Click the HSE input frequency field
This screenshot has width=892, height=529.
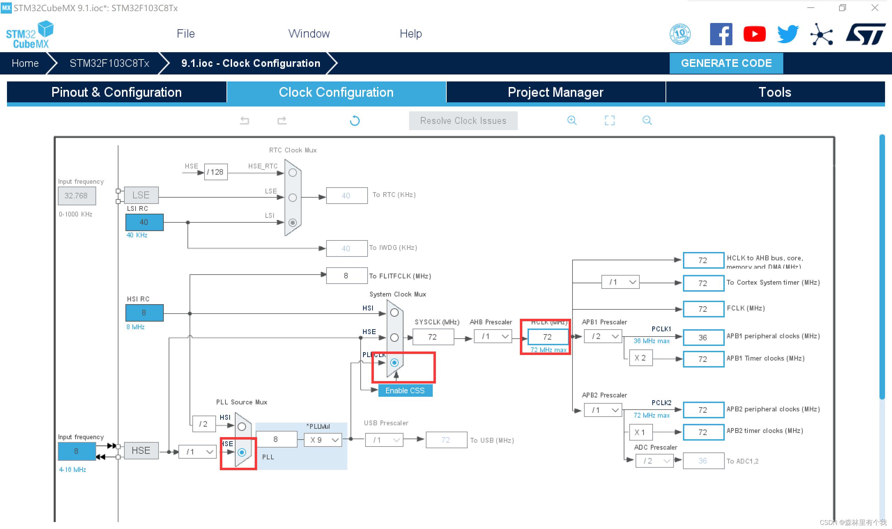click(76, 451)
